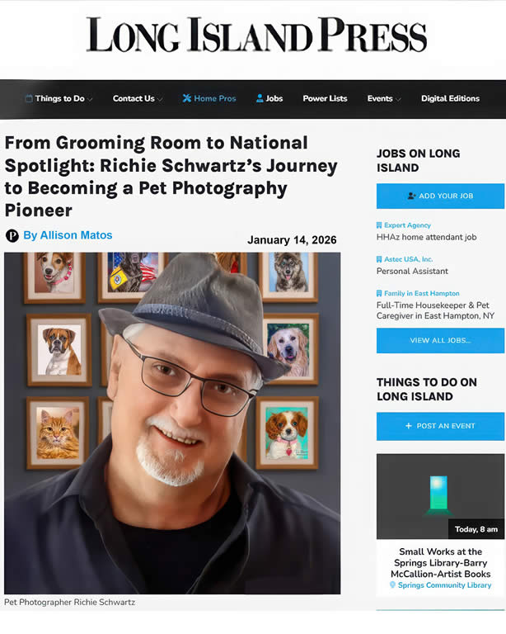The width and height of the screenshot is (506, 634).
Task: Click the Long Island Press logo
Action: pos(256,35)
